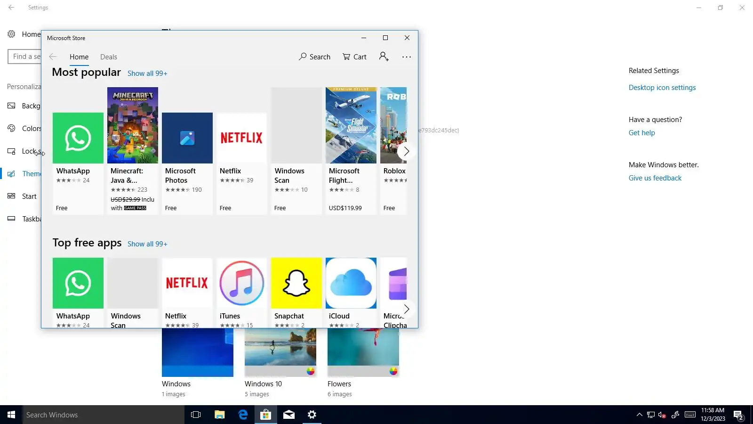Open the iTunes app icon
This screenshot has height=424, width=753.
242,283
